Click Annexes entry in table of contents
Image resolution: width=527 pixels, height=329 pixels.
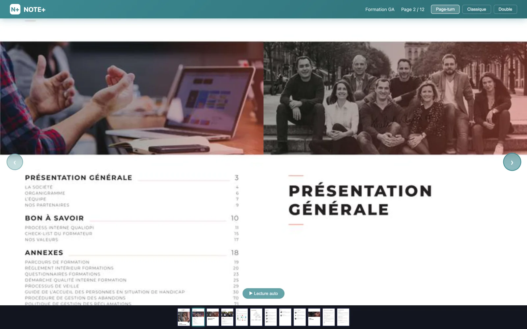coord(44,253)
